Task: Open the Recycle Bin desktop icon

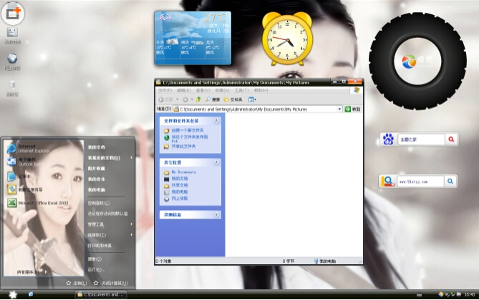Action: tap(12, 88)
